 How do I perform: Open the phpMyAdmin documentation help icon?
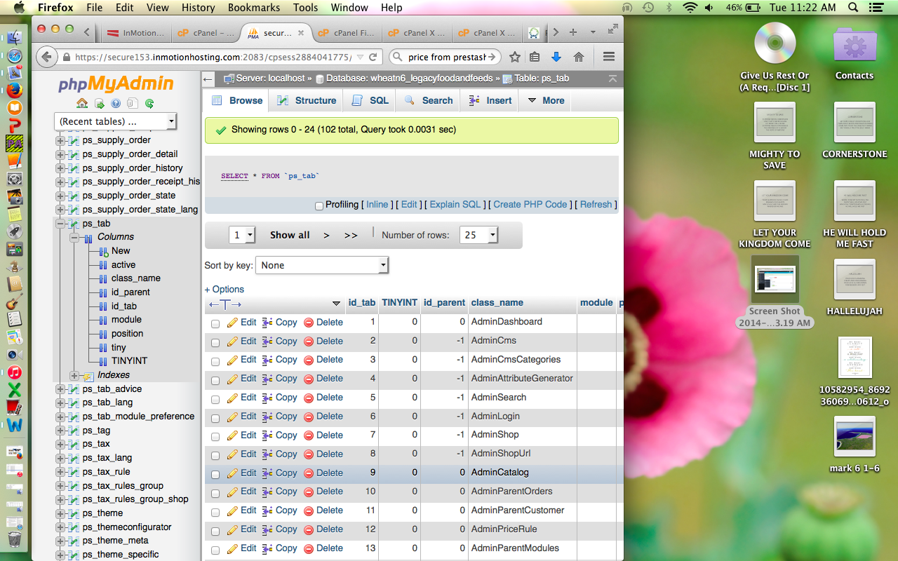116,104
